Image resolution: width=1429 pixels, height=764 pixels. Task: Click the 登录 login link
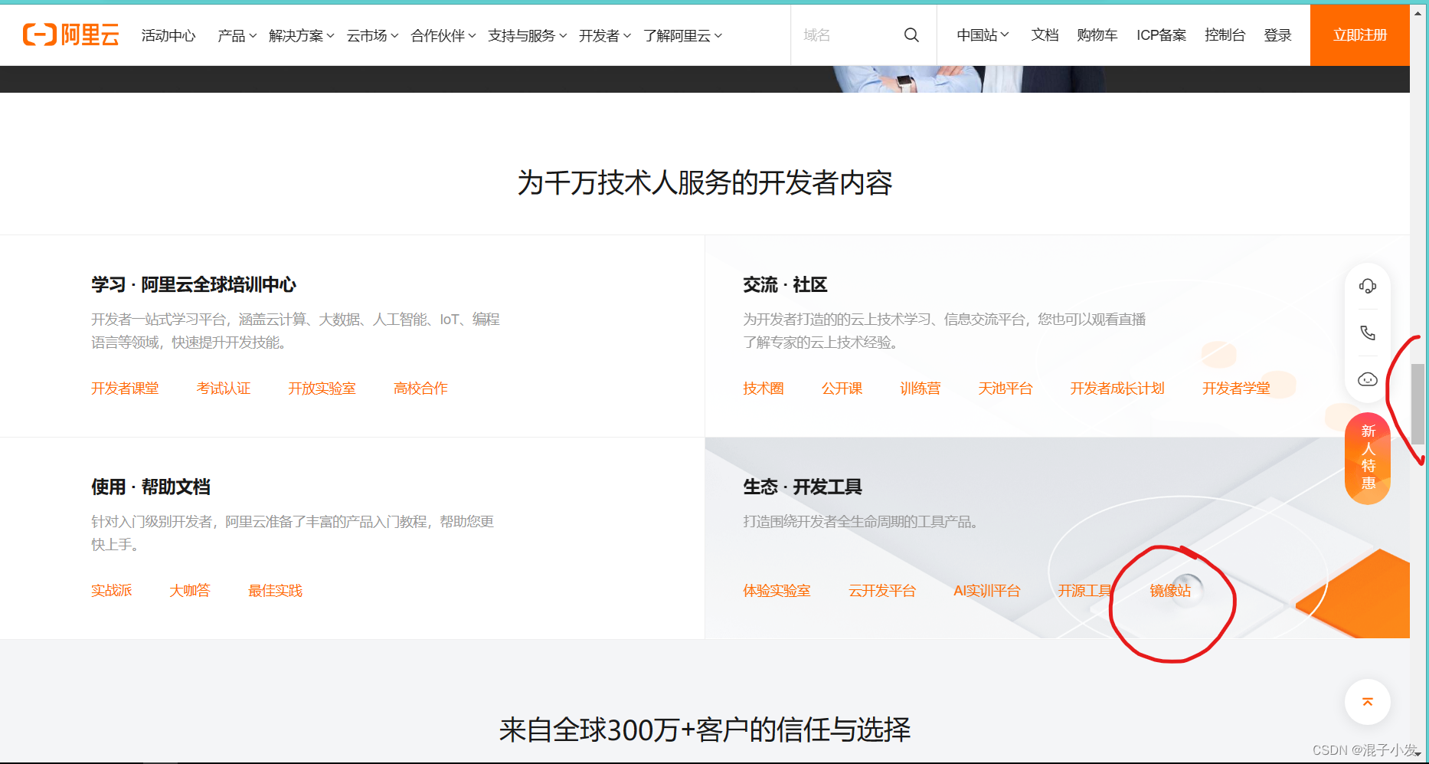point(1277,35)
